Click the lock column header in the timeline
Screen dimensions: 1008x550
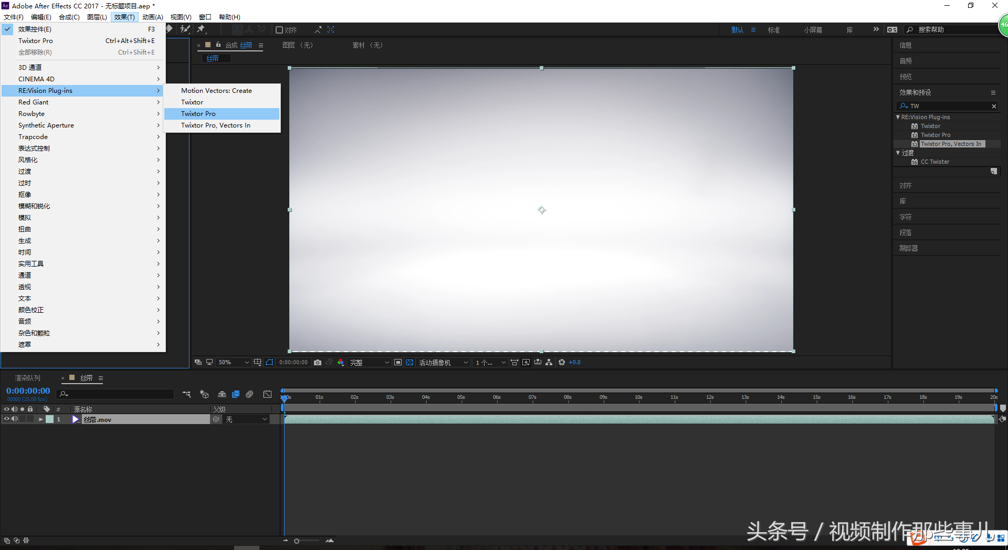pyautogui.click(x=30, y=409)
